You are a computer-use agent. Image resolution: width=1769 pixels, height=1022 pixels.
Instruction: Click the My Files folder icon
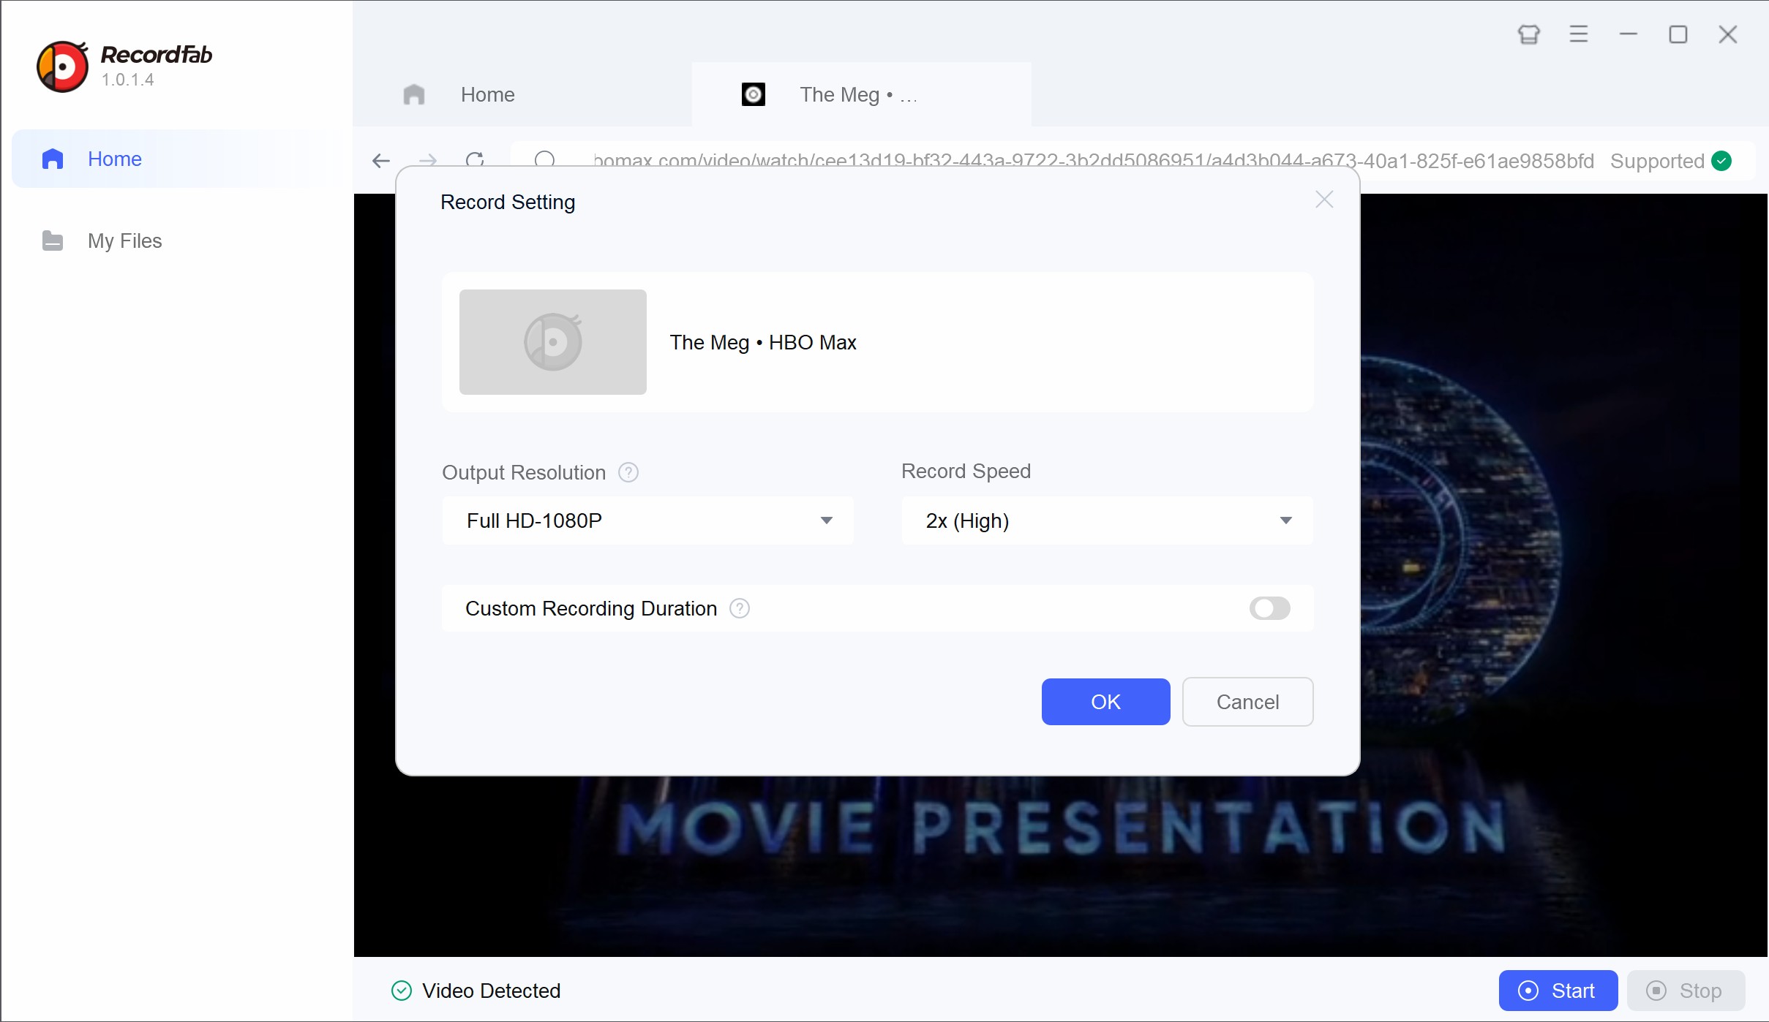point(53,241)
